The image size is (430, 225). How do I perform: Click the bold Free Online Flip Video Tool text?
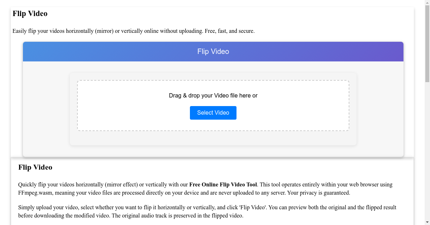click(223, 185)
